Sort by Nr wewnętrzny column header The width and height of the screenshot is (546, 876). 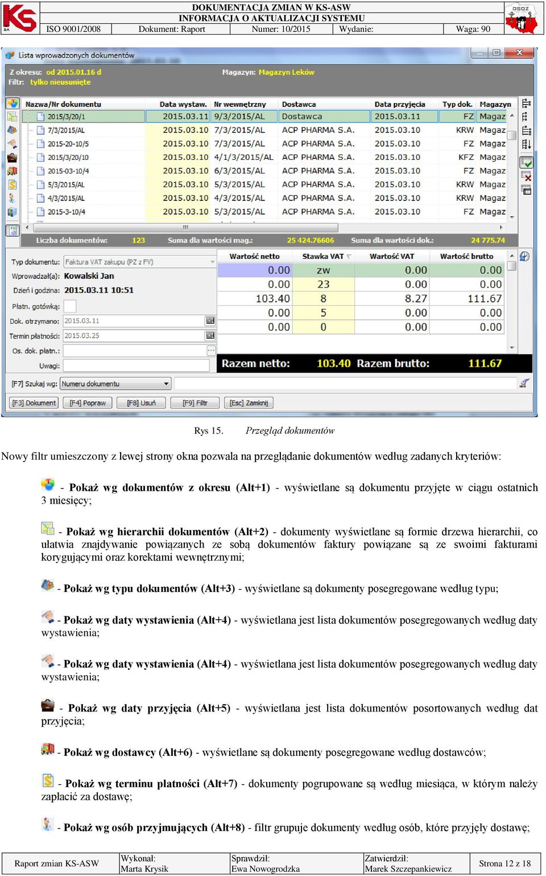pyautogui.click(x=245, y=104)
